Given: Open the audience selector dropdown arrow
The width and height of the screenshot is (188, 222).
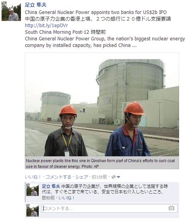Looking at the screenshot, I should pos(119,177).
